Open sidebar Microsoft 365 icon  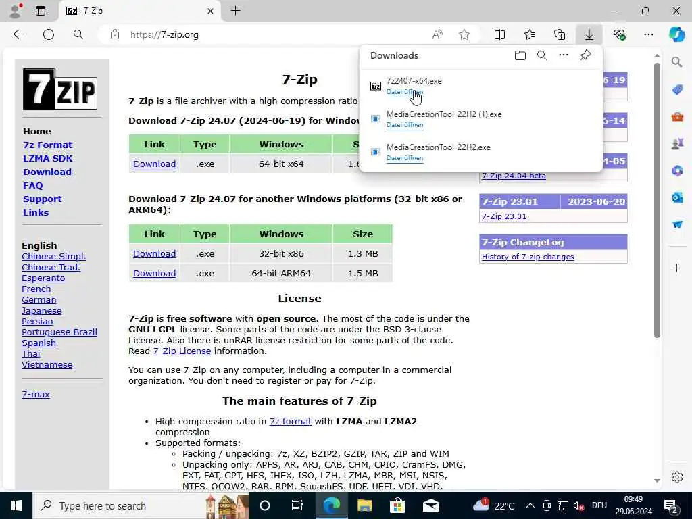(x=677, y=170)
